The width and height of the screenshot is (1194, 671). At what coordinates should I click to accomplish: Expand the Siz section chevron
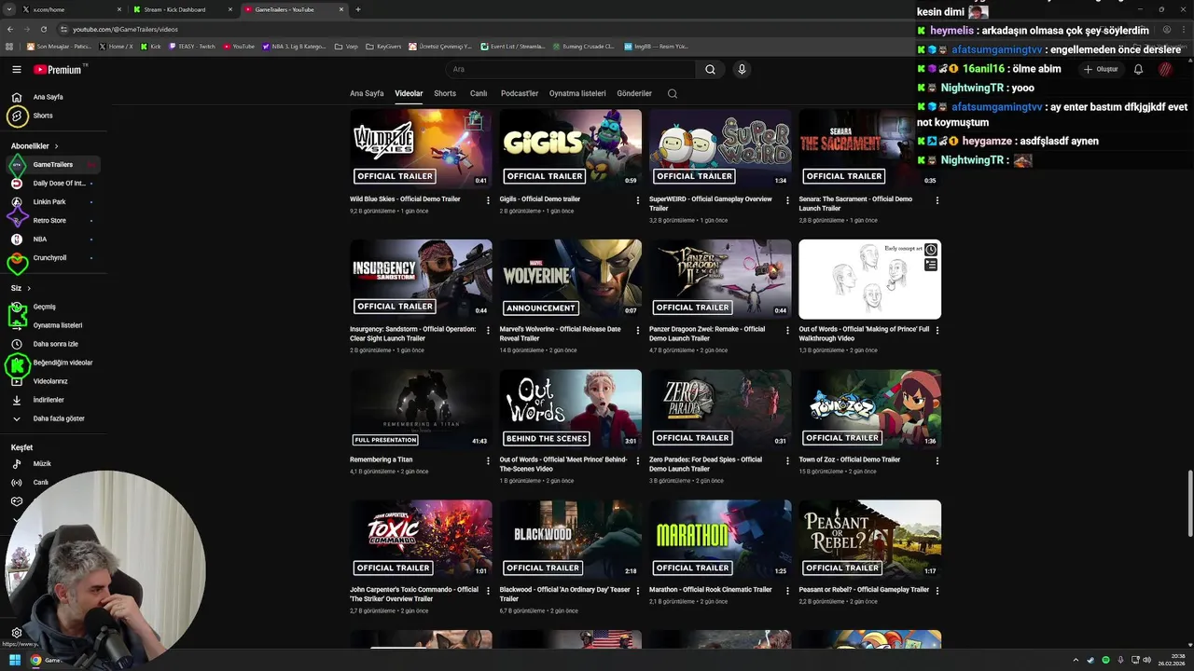pyautogui.click(x=29, y=288)
